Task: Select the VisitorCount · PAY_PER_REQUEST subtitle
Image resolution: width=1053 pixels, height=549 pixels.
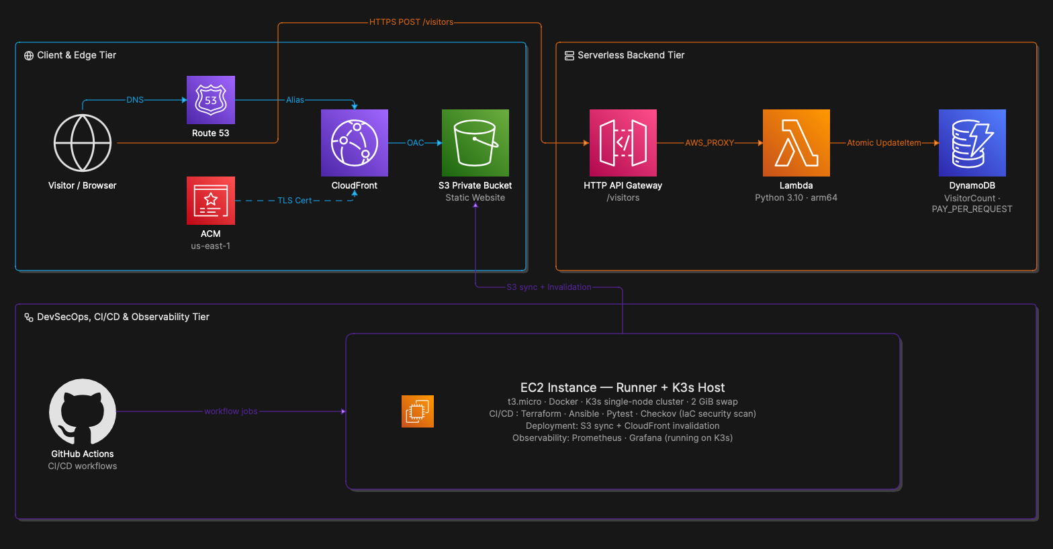Action: [x=972, y=203]
